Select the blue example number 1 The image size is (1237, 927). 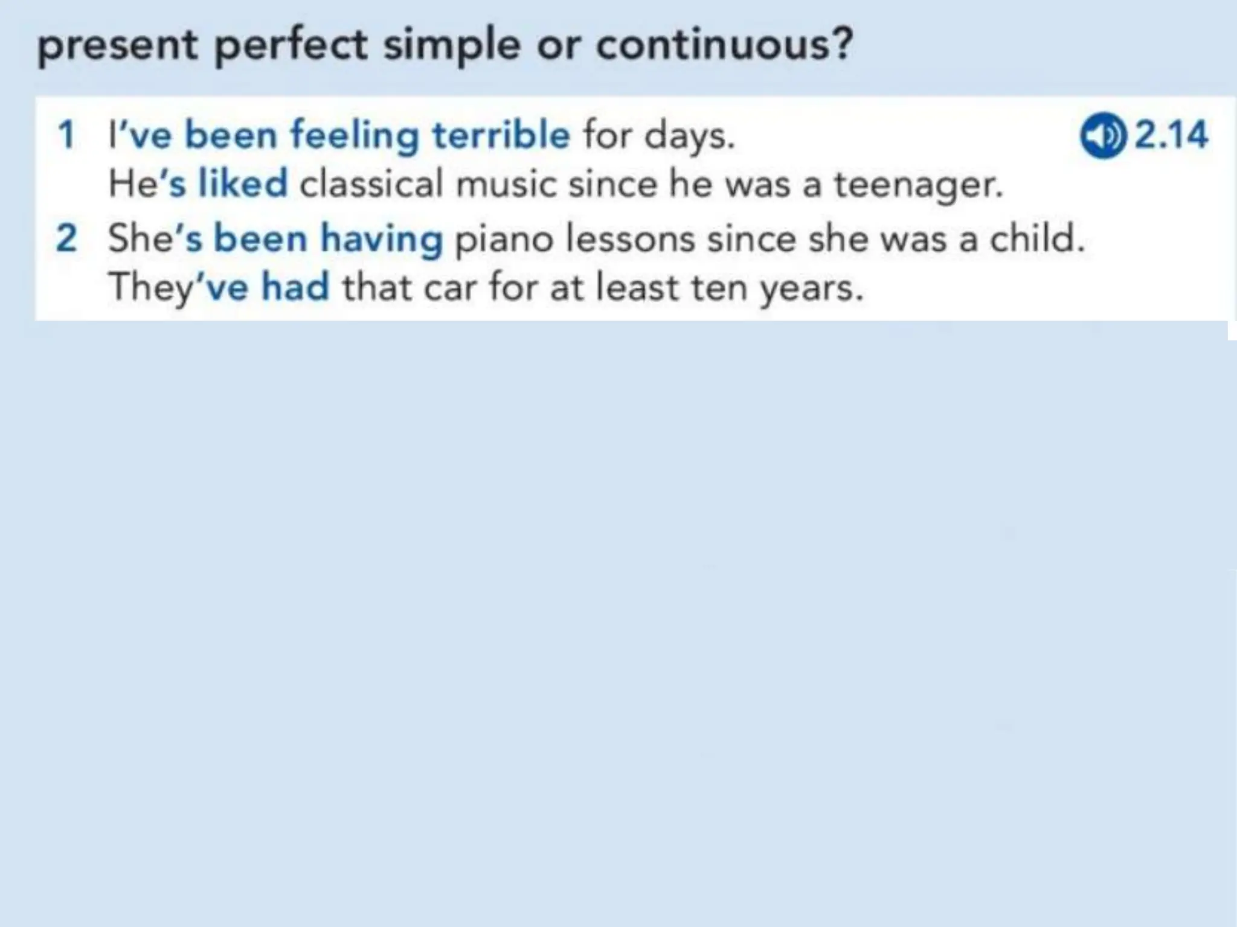click(66, 135)
